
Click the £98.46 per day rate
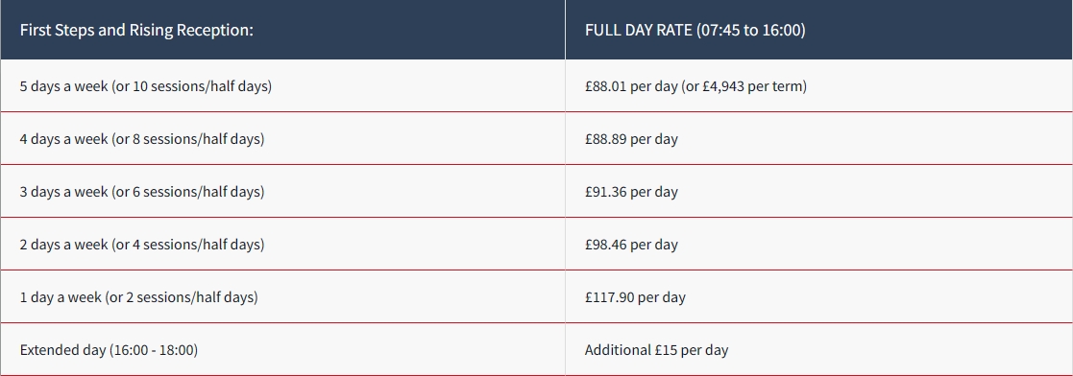point(631,244)
